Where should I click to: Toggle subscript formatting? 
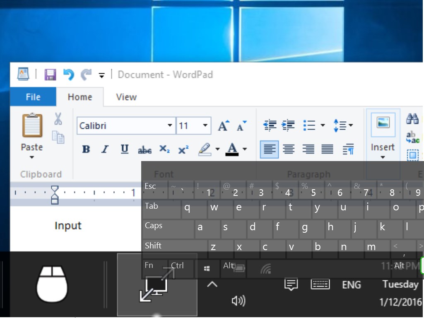[x=164, y=149]
